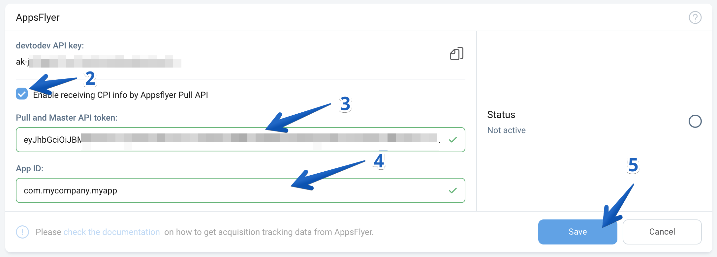Click the 'Status' heading
The height and width of the screenshot is (257, 717).
pyautogui.click(x=501, y=115)
